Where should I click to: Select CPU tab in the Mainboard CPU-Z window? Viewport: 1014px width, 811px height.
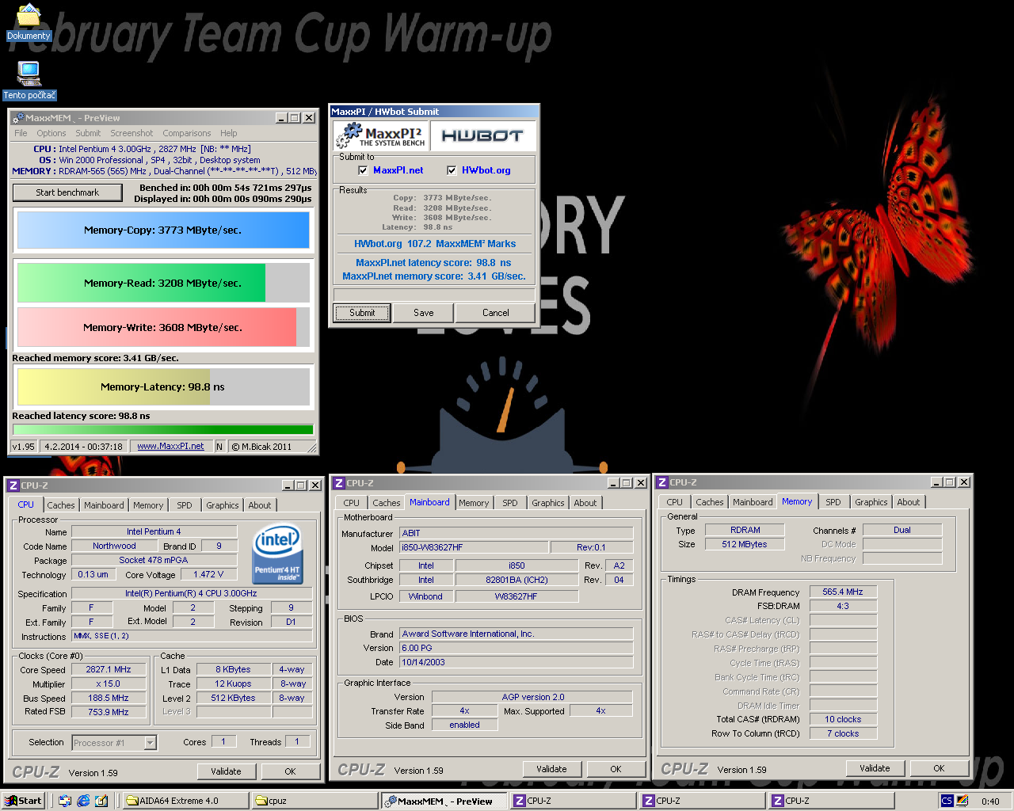(x=352, y=503)
